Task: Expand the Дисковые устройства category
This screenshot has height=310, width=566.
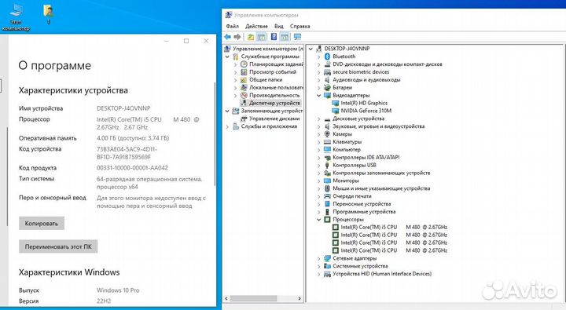Action: (318, 119)
